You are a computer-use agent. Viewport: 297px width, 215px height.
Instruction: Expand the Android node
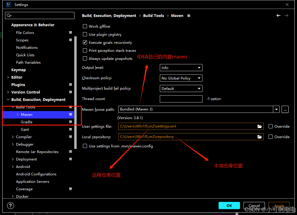pyautogui.click(x=13, y=166)
